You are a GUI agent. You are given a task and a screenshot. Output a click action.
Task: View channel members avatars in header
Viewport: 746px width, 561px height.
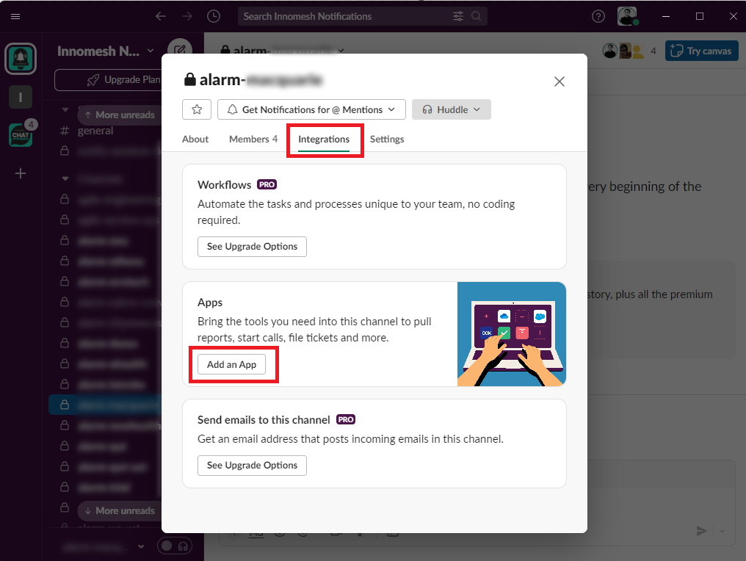(x=629, y=51)
